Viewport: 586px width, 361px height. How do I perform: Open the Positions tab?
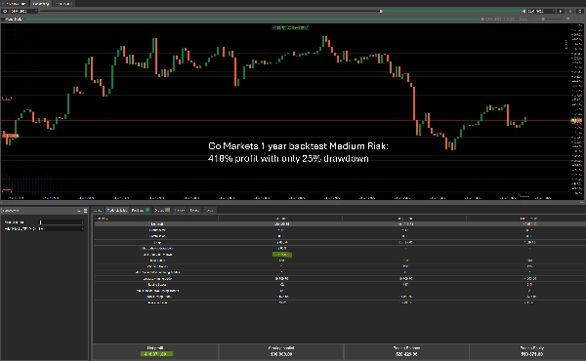[140, 210]
